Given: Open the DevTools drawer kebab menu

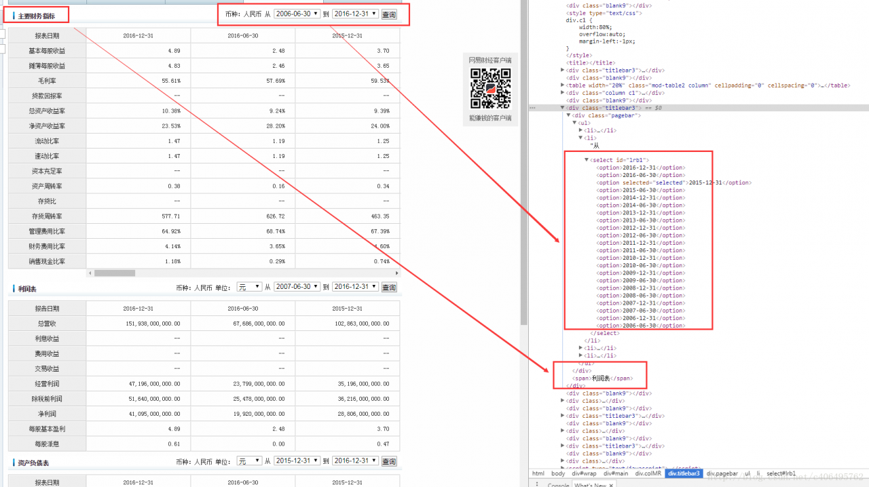Looking at the screenshot, I should [x=538, y=484].
